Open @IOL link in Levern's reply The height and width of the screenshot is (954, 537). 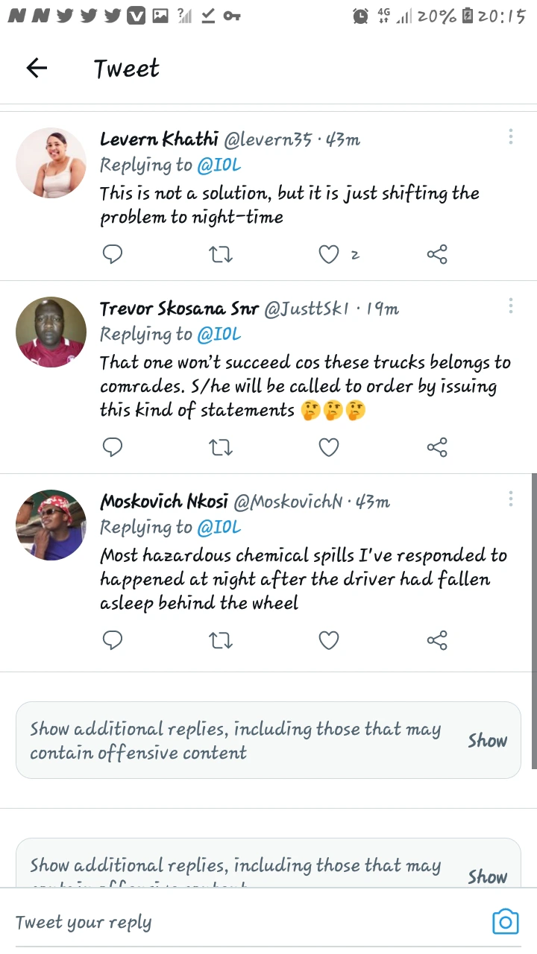click(x=219, y=165)
